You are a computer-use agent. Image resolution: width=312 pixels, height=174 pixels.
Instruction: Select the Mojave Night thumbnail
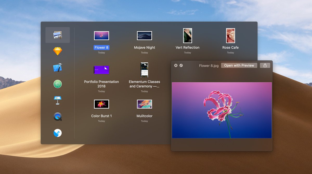tap(145, 36)
